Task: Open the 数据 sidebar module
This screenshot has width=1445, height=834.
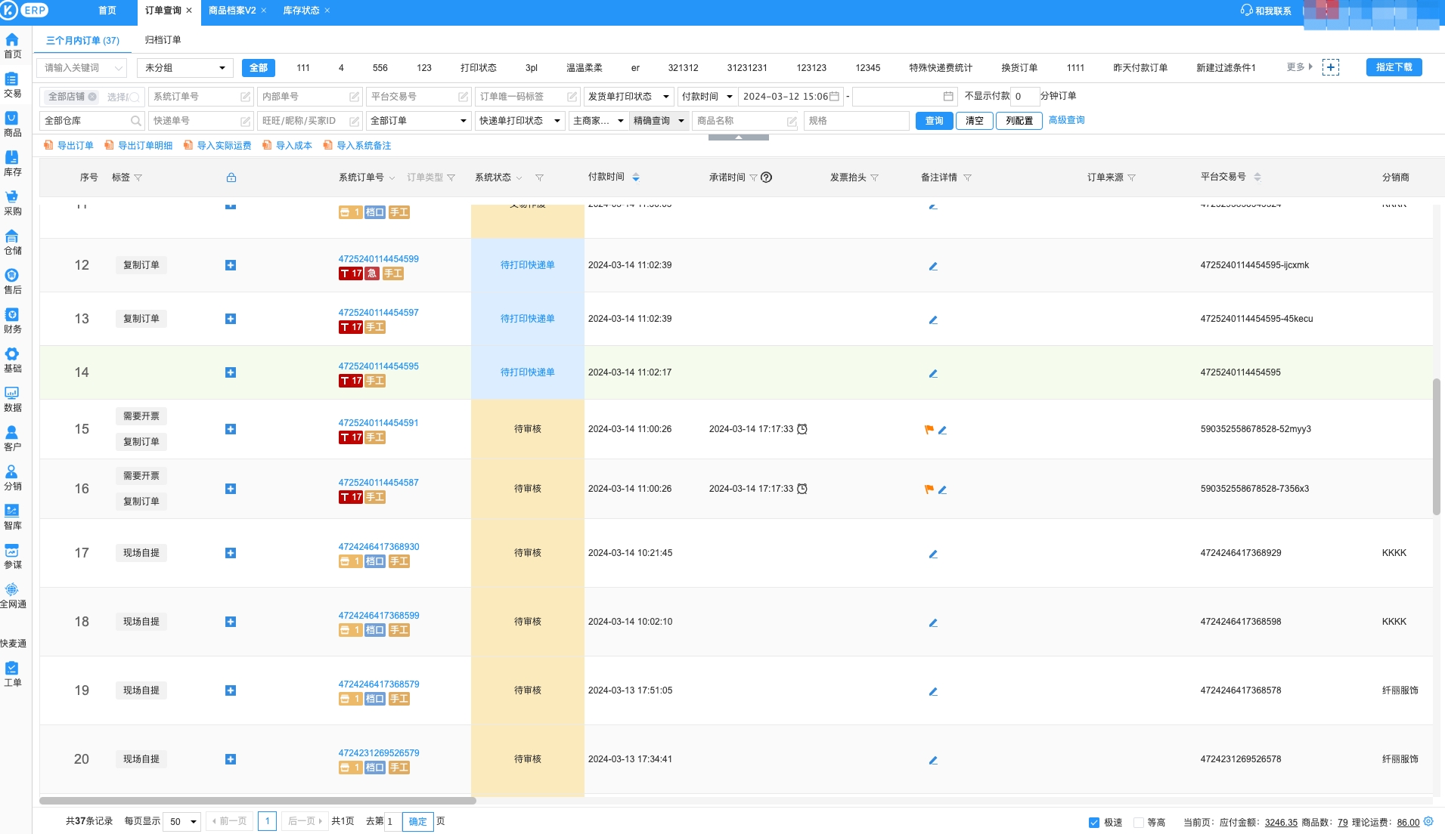Action: point(12,400)
